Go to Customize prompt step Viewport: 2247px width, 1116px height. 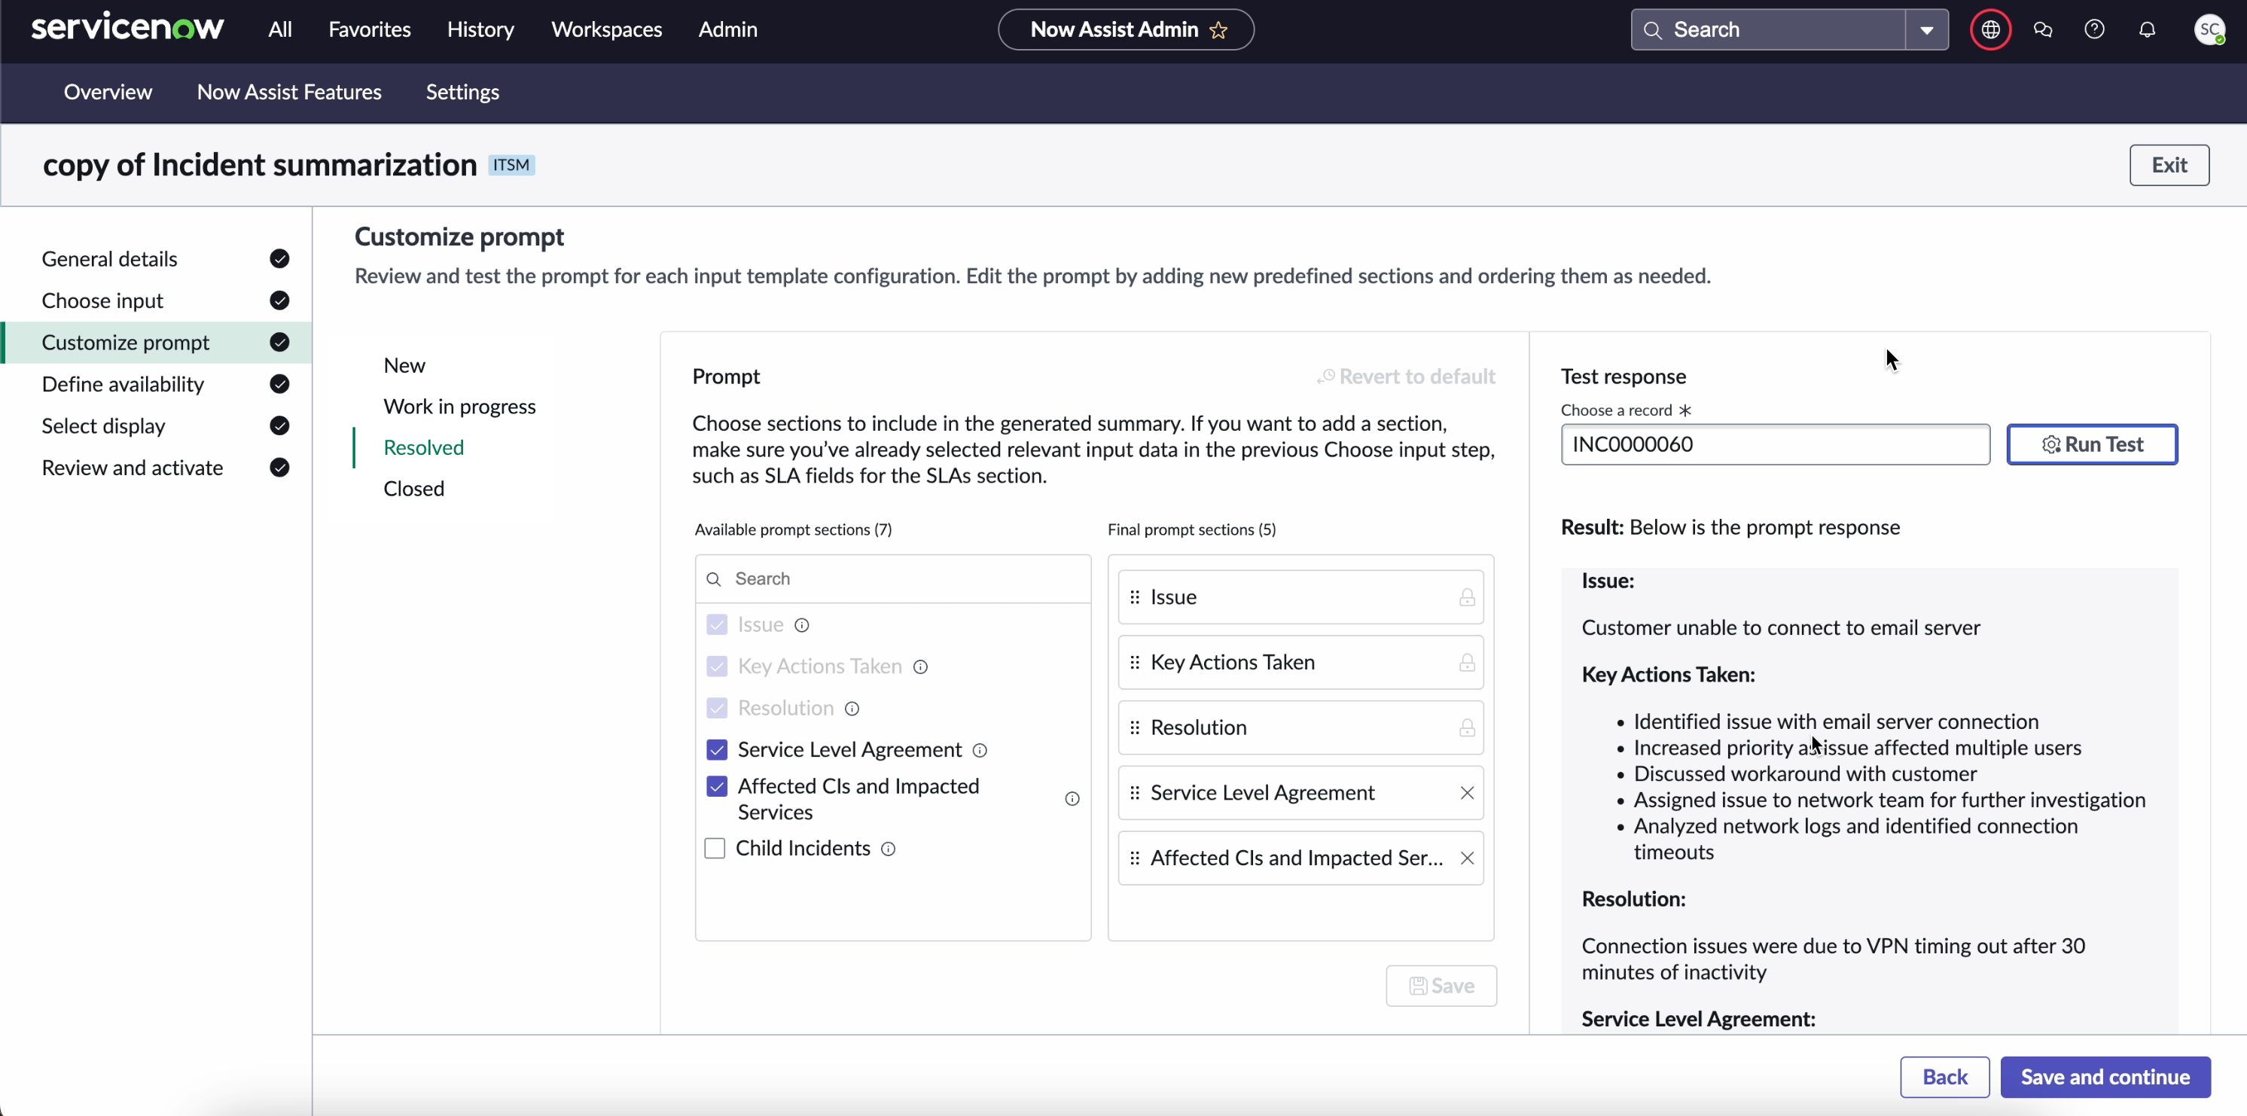(x=157, y=343)
